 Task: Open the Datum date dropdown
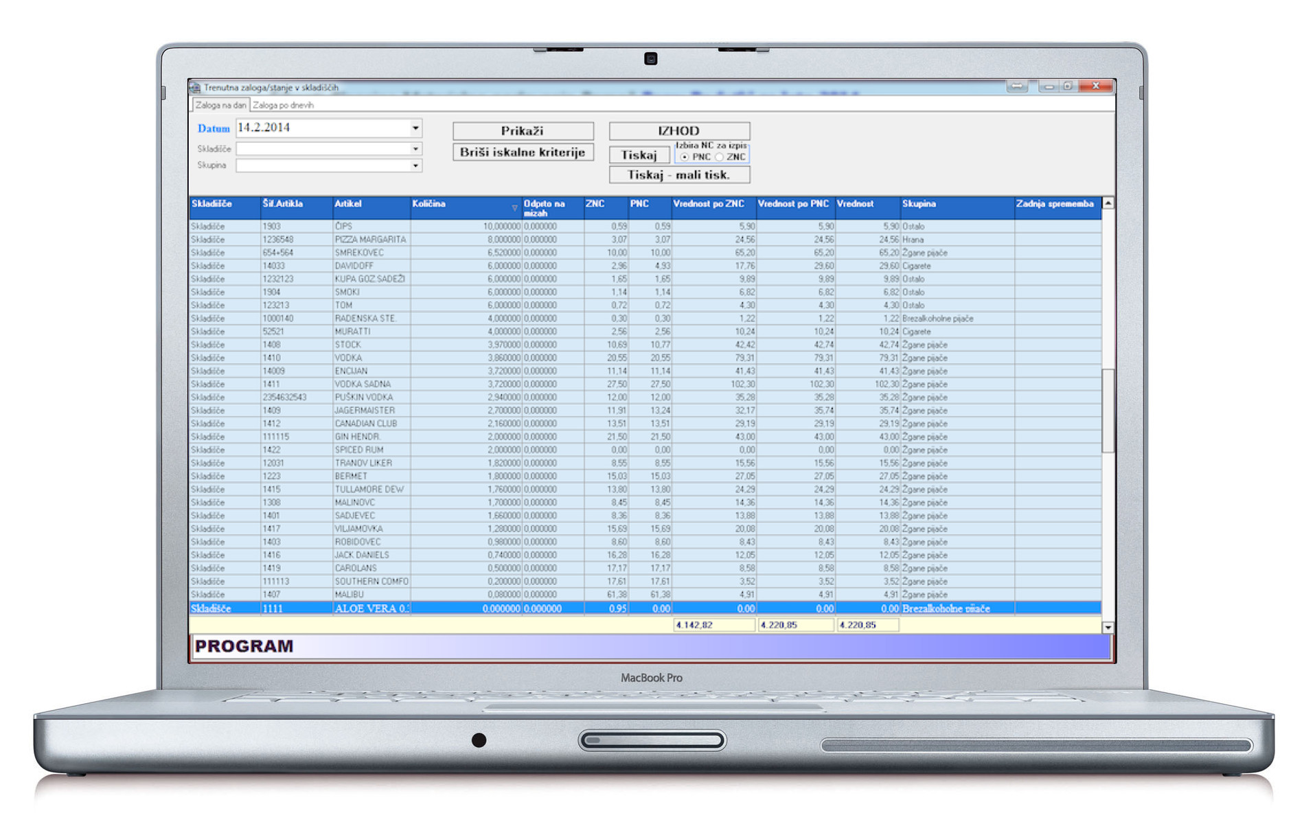(415, 128)
